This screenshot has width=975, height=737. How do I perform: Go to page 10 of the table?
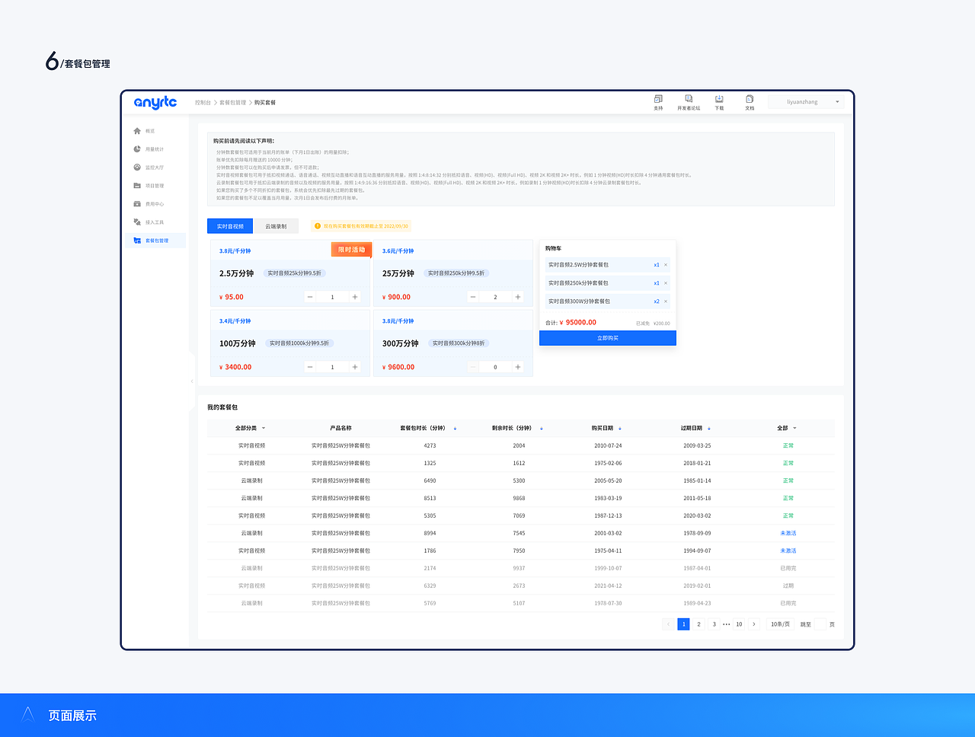coord(739,624)
